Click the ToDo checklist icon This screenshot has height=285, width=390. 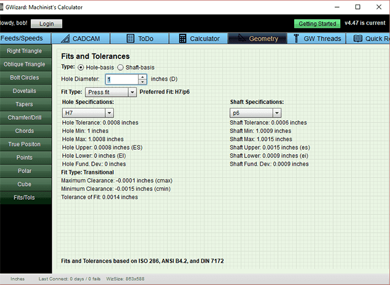130,38
